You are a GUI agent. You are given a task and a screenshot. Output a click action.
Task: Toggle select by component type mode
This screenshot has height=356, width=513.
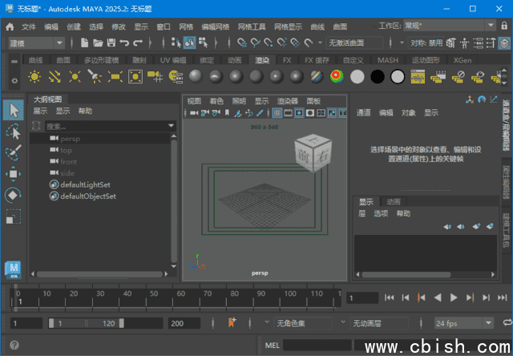coord(203,42)
